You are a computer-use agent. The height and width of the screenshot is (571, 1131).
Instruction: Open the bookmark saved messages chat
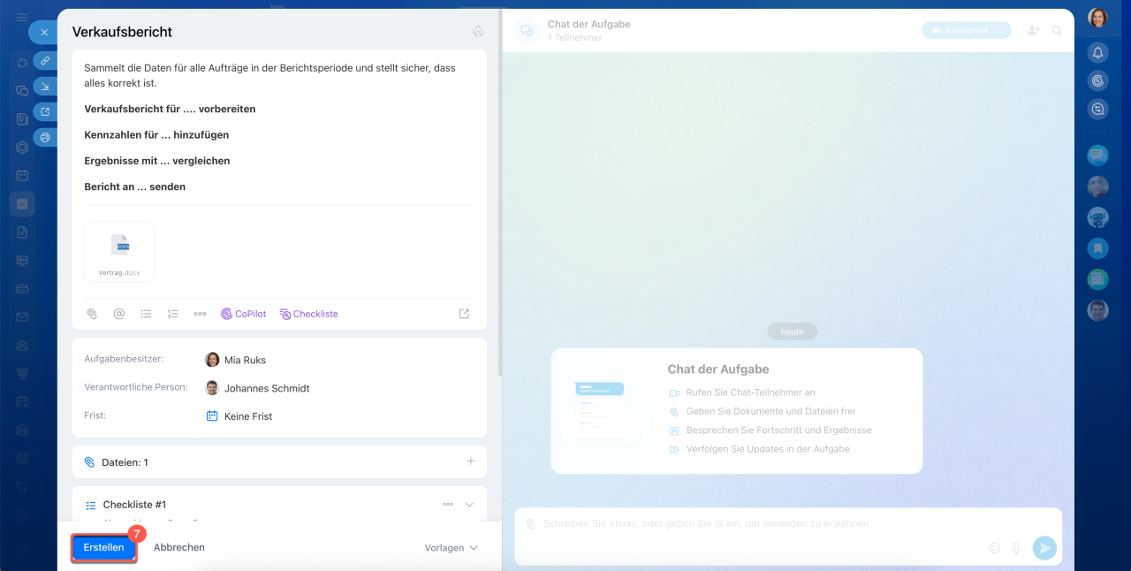[1097, 248]
